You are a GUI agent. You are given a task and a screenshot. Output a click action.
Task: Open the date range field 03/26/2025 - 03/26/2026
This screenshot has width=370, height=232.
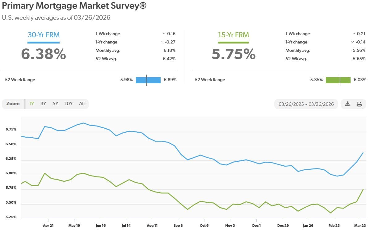[306, 104]
